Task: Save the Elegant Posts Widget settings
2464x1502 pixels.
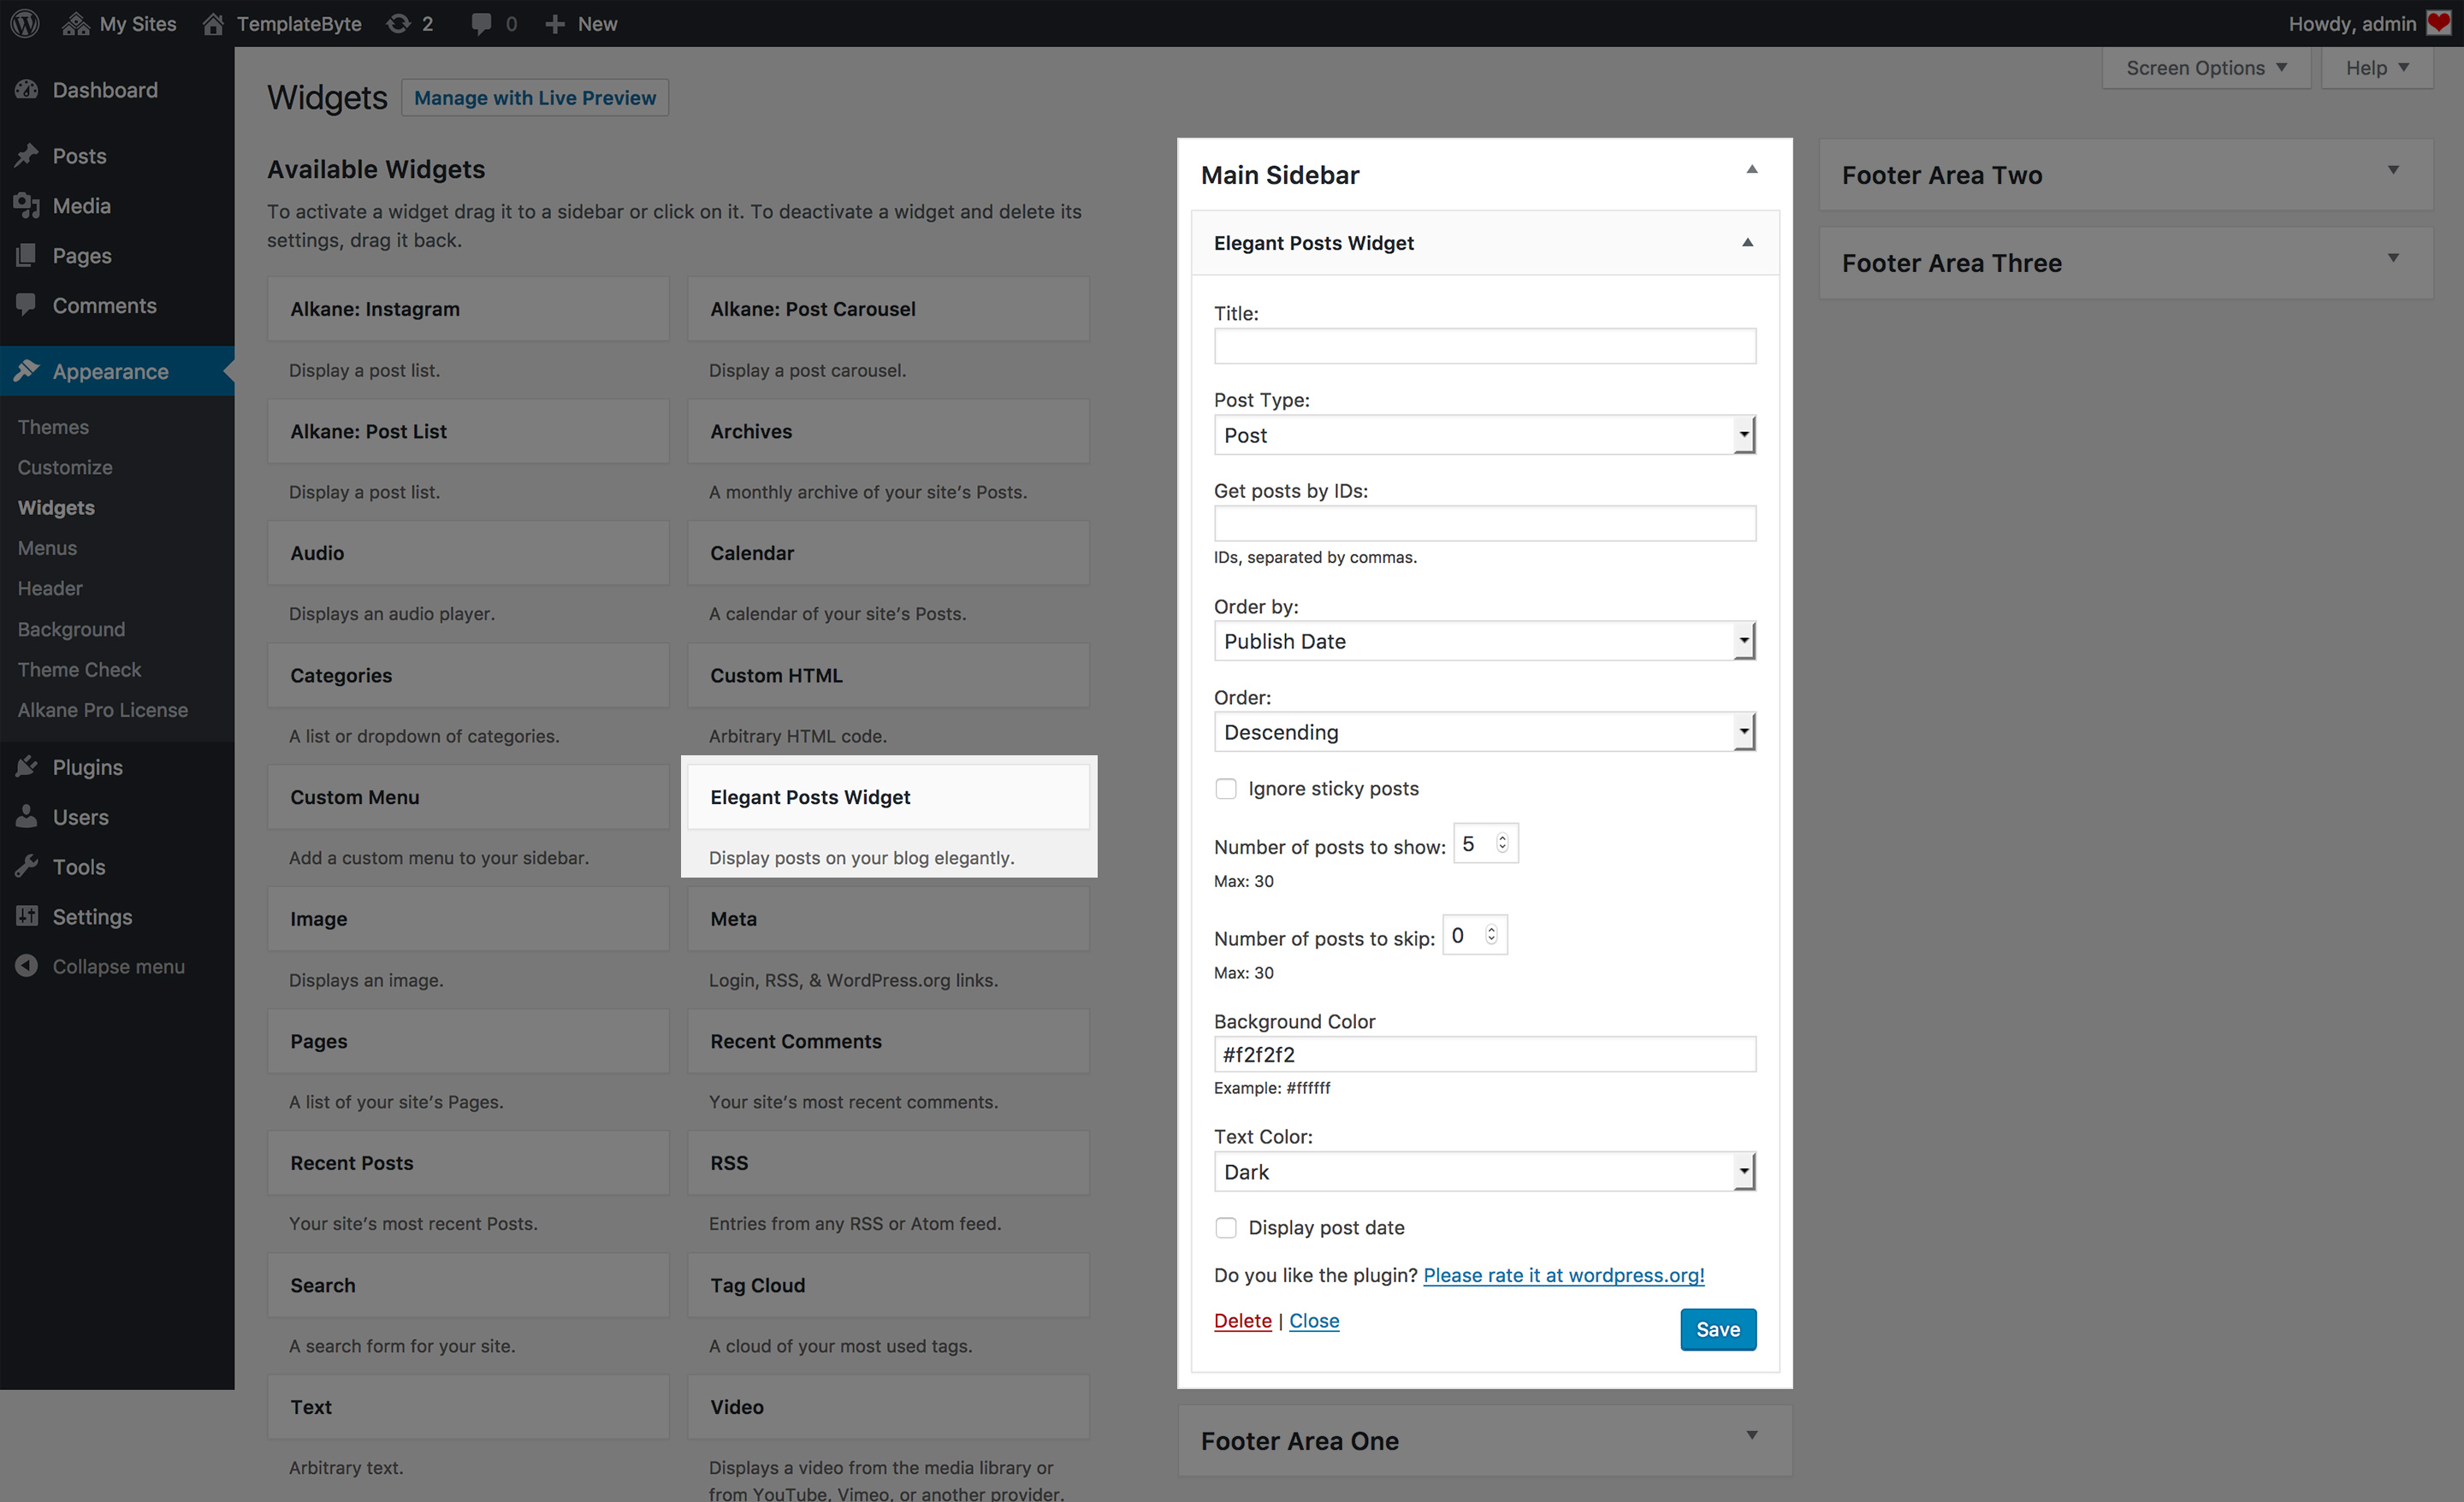Action: 1718,1329
